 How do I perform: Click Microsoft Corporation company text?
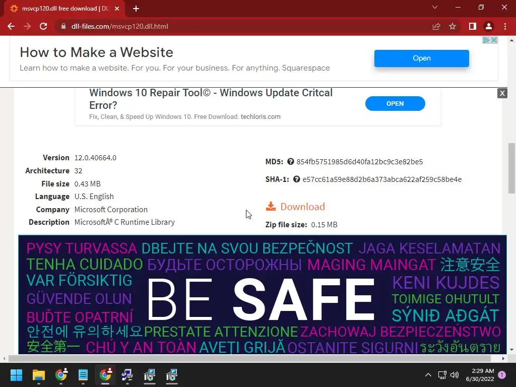(x=111, y=210)
